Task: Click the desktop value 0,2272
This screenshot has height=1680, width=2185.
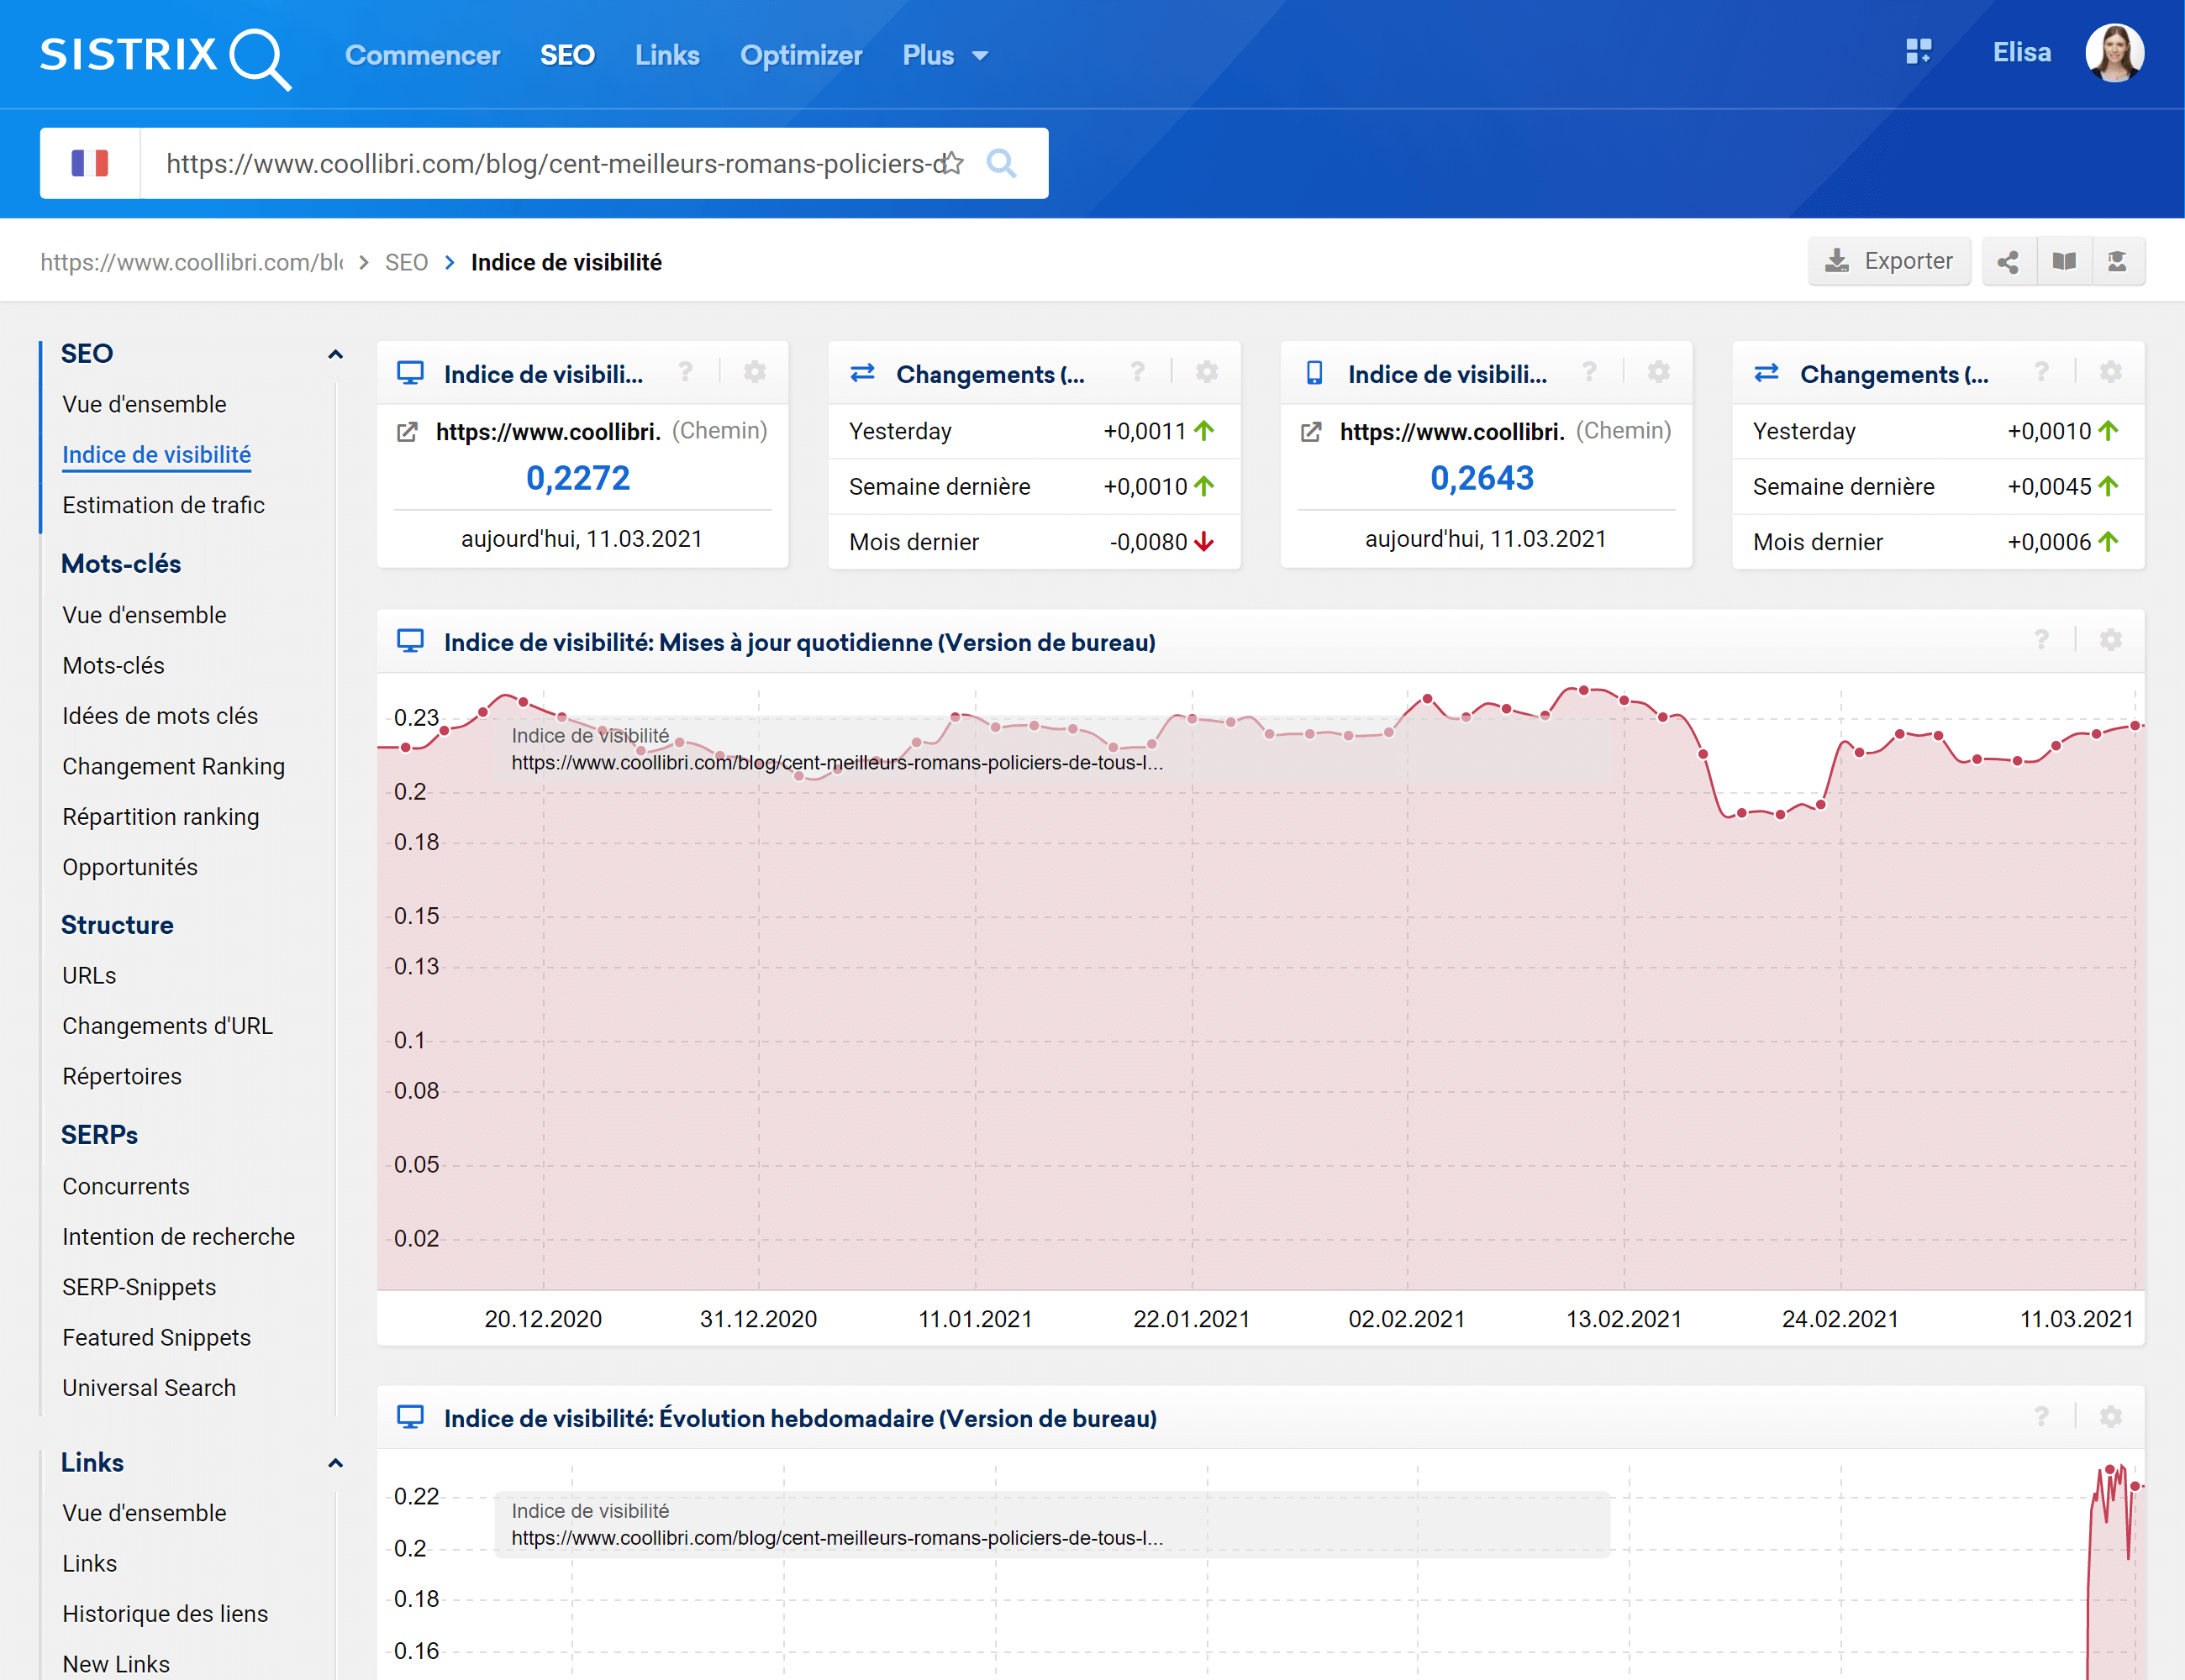Action: point(578,478)
